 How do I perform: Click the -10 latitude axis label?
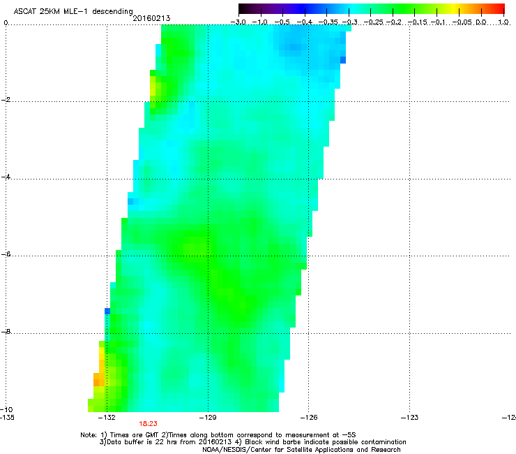pos(6,409)
